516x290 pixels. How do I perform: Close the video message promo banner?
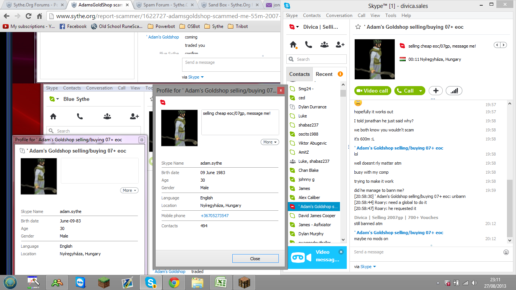pyautogui.click(x=341, y=252)
